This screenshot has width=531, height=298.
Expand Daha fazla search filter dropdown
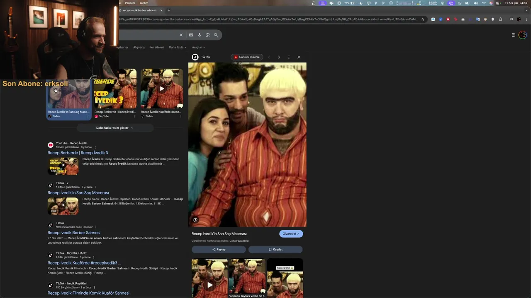tap(177, 47)
